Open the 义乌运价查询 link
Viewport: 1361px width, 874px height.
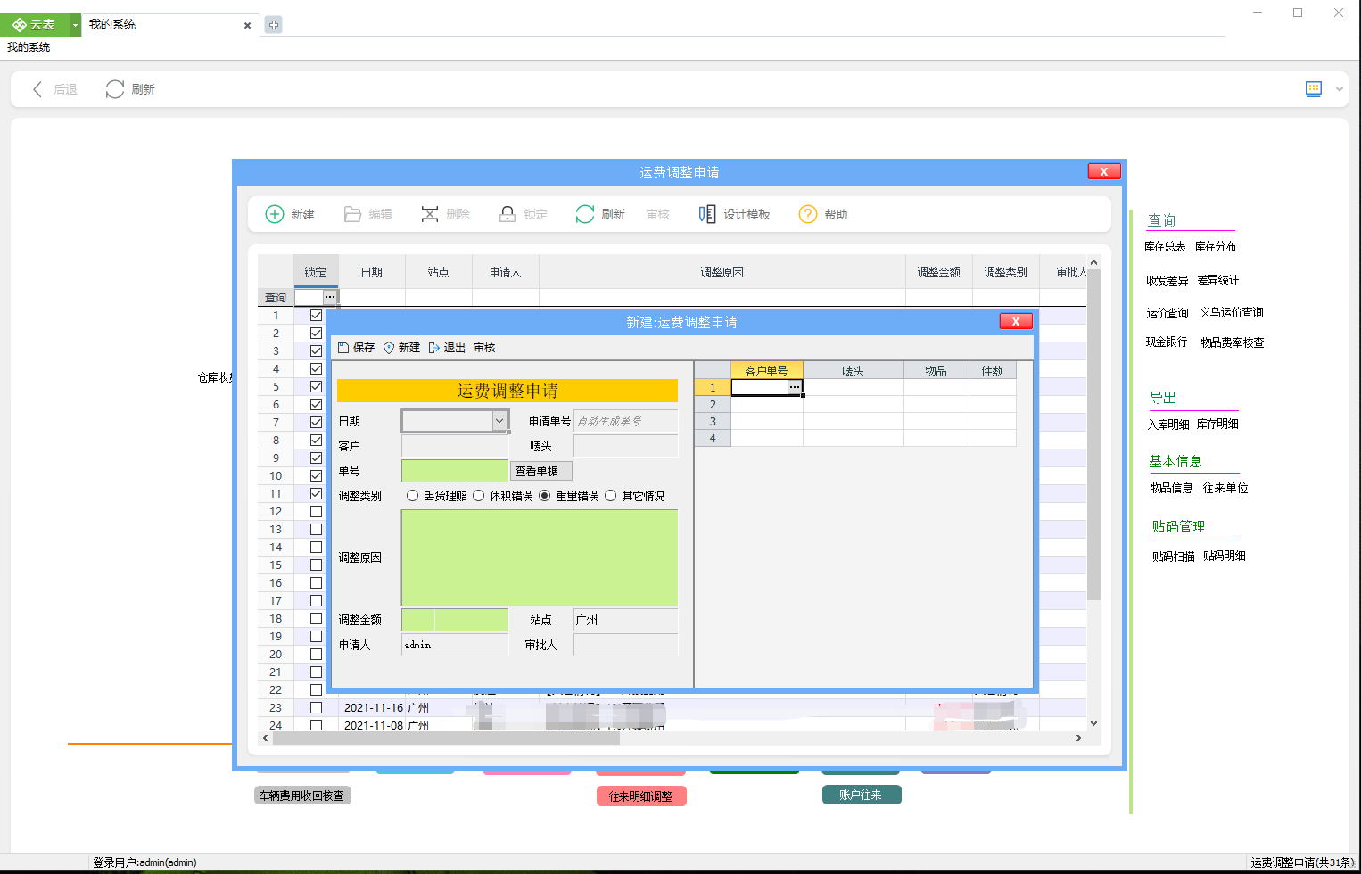coord(1232,312)
